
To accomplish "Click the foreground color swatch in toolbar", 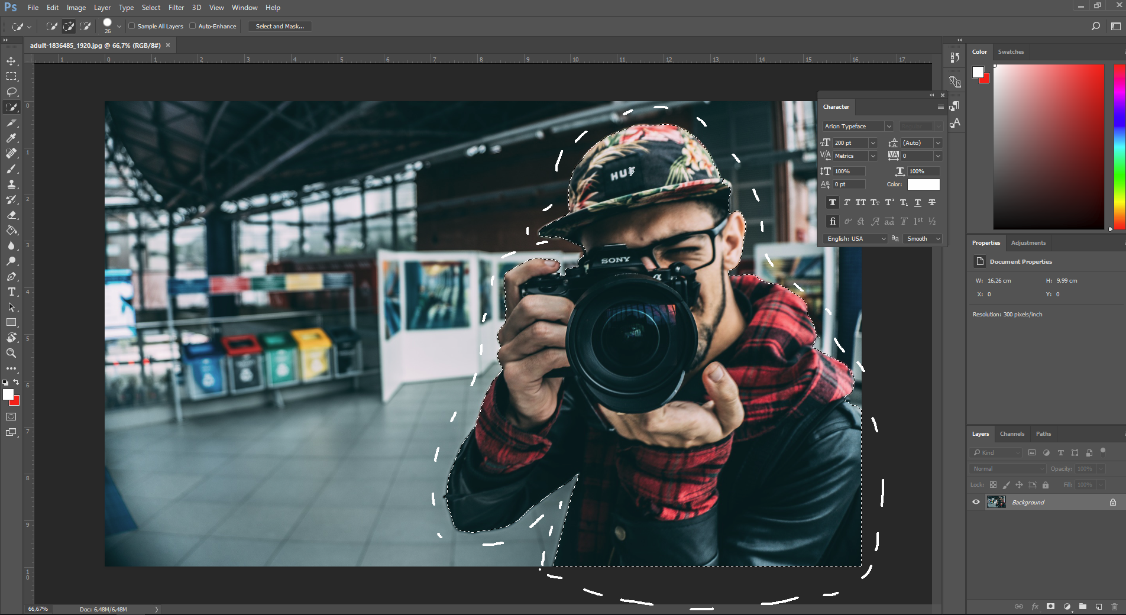I will (8, 394).
